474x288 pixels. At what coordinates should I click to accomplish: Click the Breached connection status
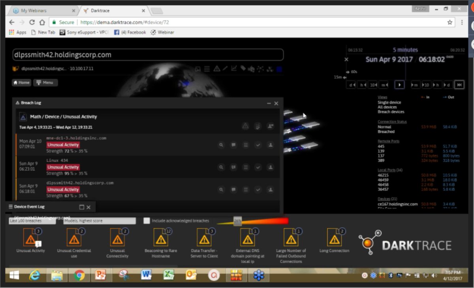386,131
